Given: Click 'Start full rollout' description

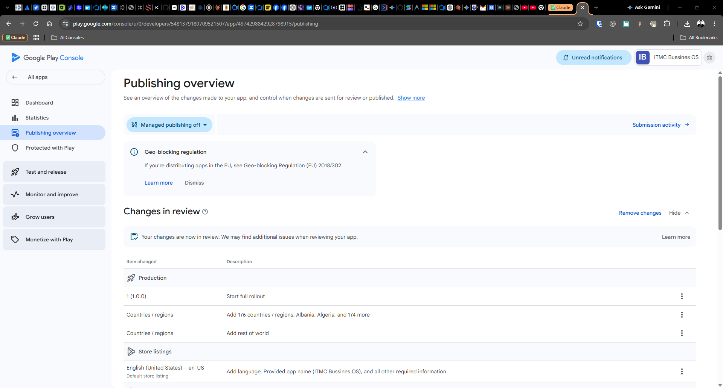Looking at the screenshot, I should click(x=246, y=296).
